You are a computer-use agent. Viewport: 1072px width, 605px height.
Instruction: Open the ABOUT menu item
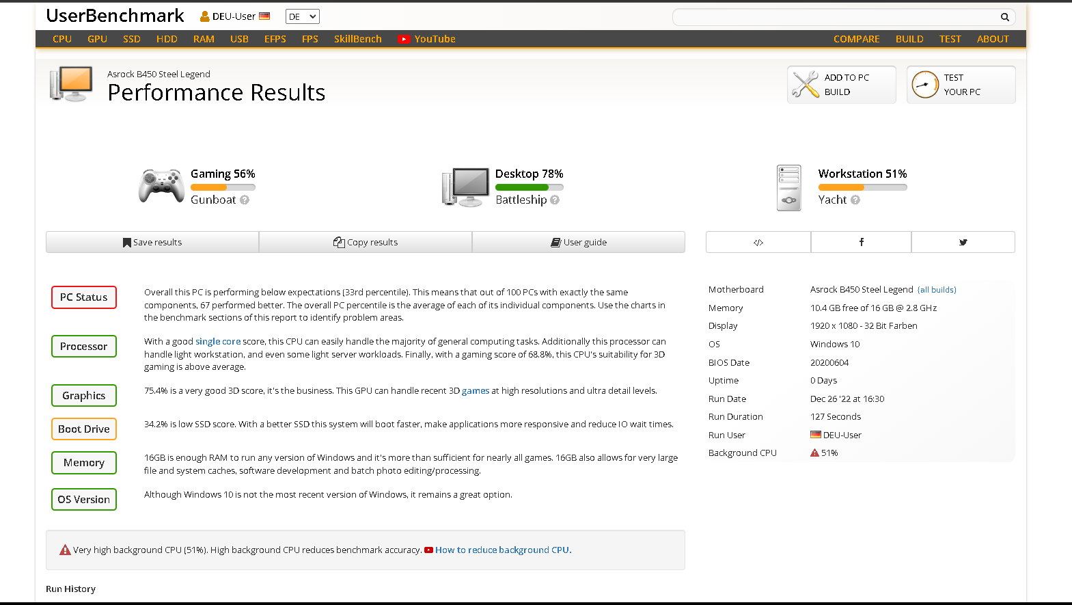coord(993,39)
